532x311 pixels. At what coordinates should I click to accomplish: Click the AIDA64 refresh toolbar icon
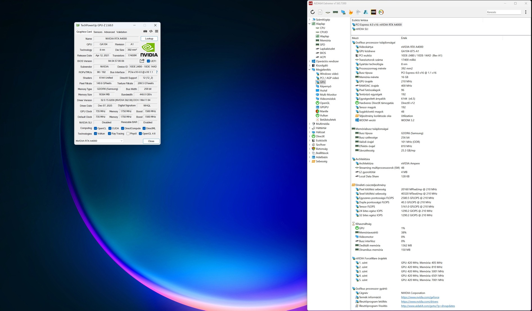[x=312, y=12]
